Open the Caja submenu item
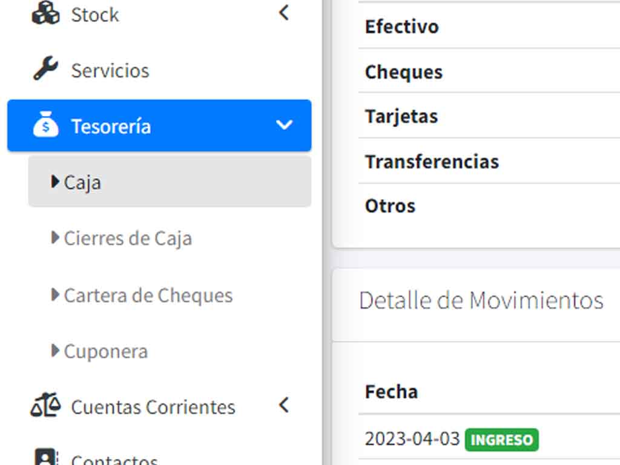This screenshot has height=465, width=620. [170, 182]
